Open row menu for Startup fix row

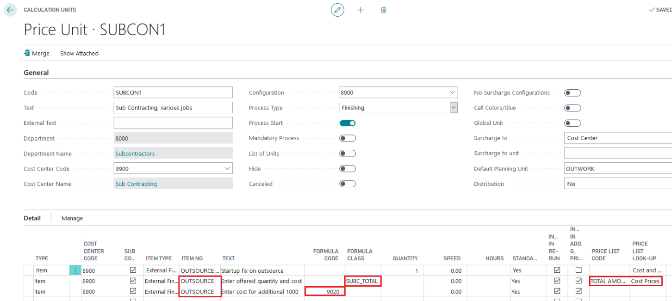tap(75, 270)
